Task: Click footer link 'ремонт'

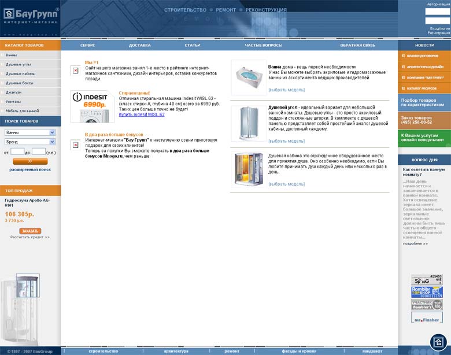Action: click(x=232, y=352)
